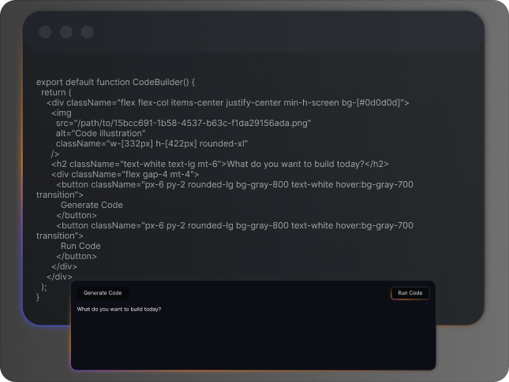Click the src image path line ending in .png

(x=183, y=123)
